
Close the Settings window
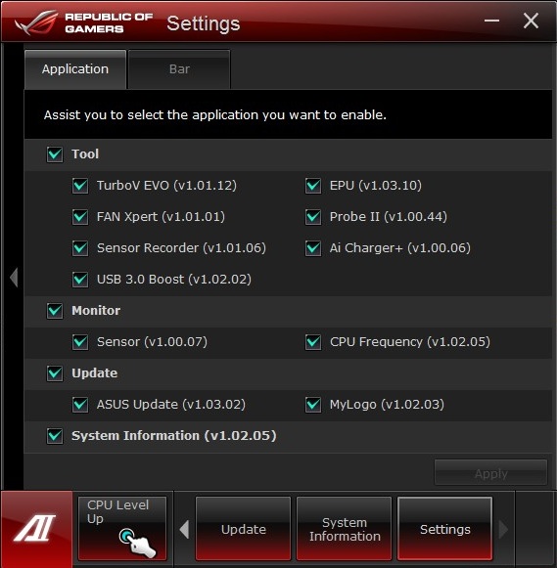click(x=531, y=21)
